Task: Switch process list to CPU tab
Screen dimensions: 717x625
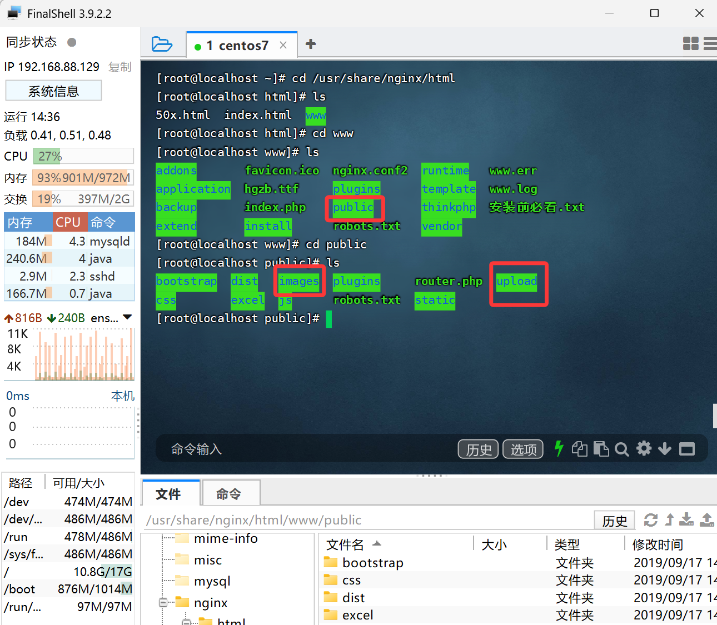Action: [70, 222]
